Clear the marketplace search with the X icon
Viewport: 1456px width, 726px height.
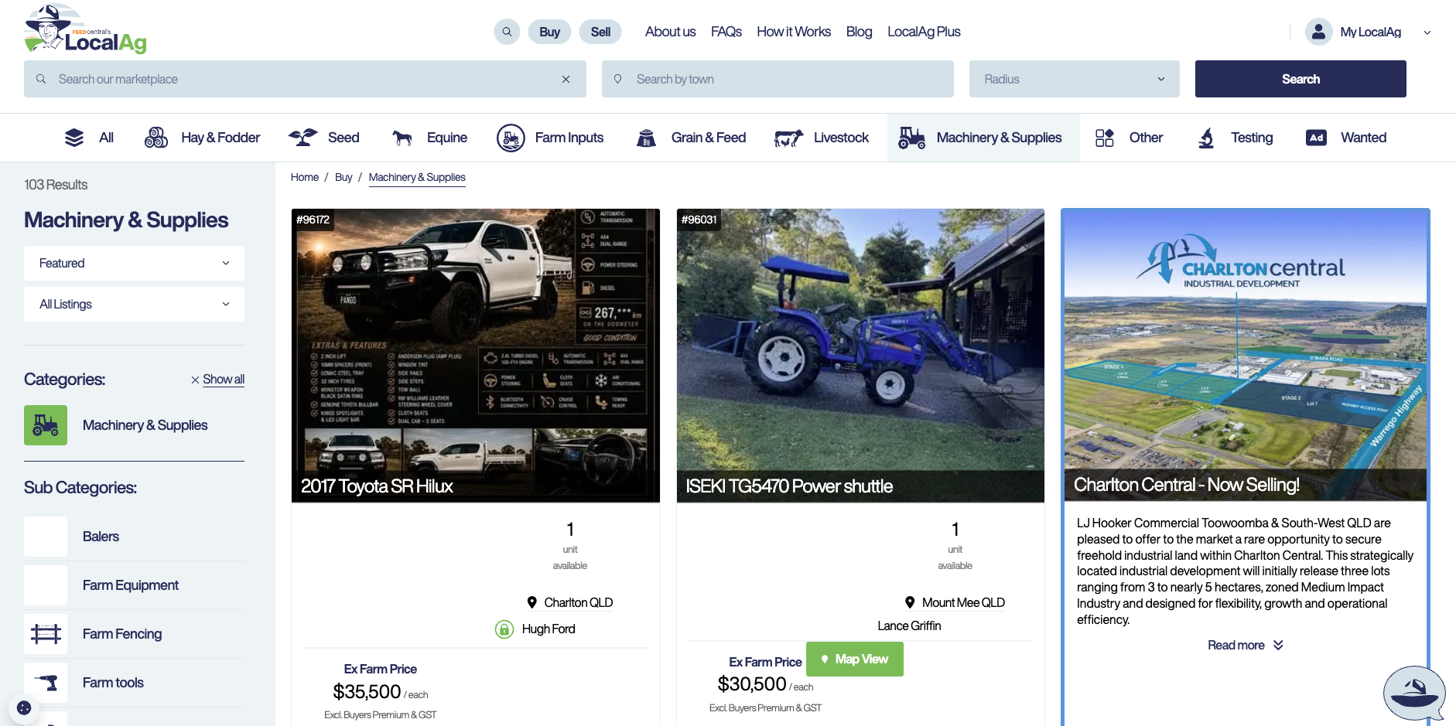pyautogui.click(x=566, y=79)
